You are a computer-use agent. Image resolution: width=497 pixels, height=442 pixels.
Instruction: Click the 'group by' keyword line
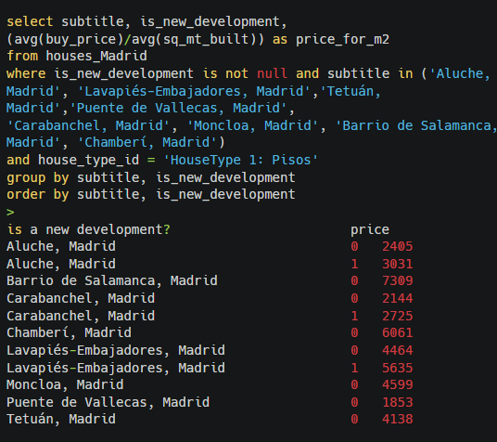[151, 177]
